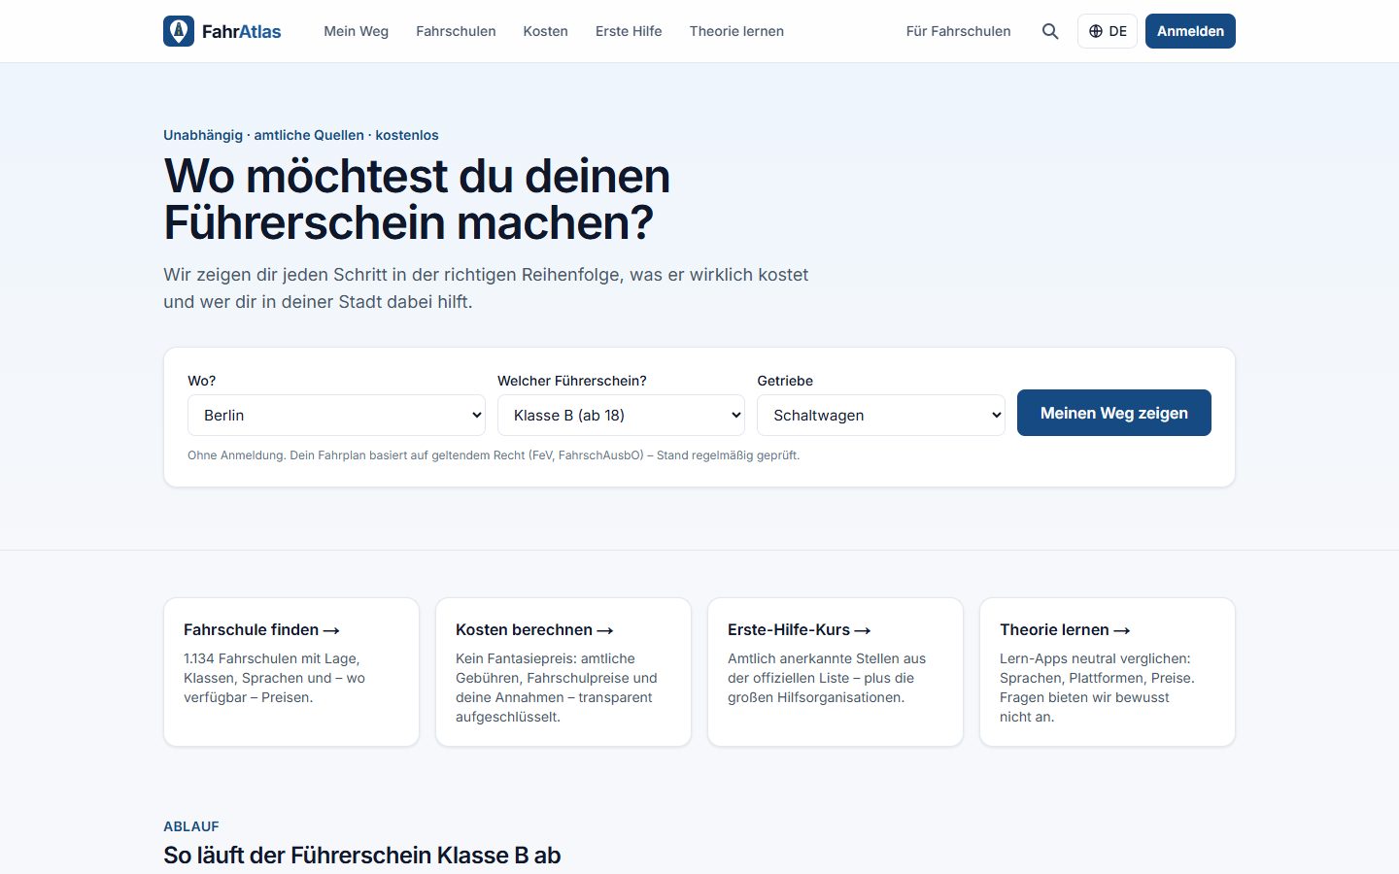
Task: Expand the Getriebe dropdown showing Schaltwagen
Action: 881,415
